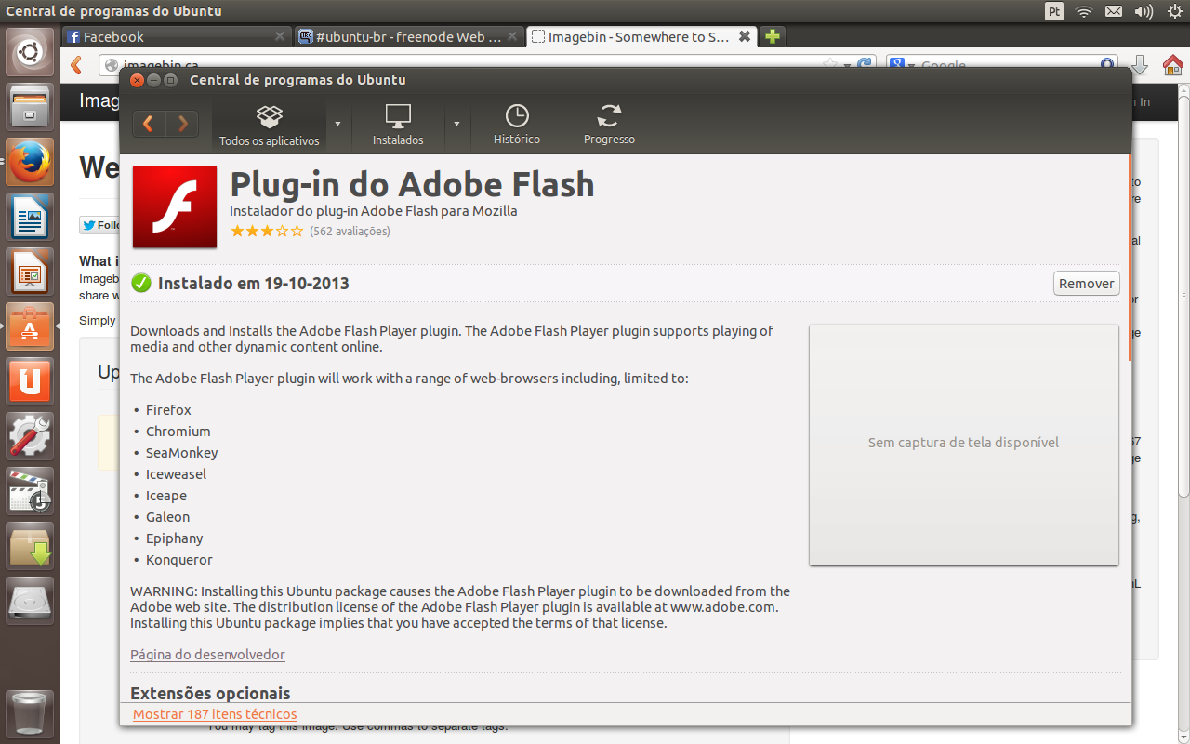Expand the Todos os aplicativos dropdown arrow
This screenshot has width=1190, height=744.
(x=337, y=124)
